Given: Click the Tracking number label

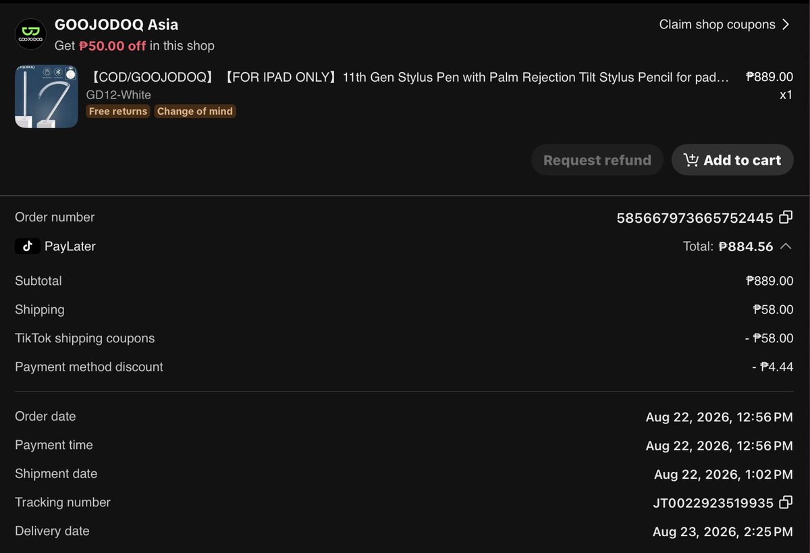Looking at the screenshot, I should click(63, 502).
